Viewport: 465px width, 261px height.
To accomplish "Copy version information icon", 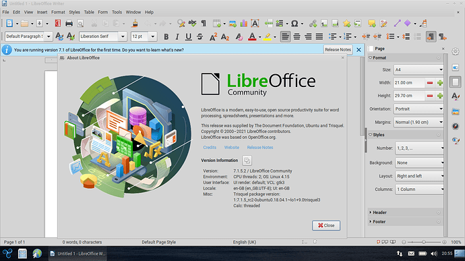I will (247, 161).
